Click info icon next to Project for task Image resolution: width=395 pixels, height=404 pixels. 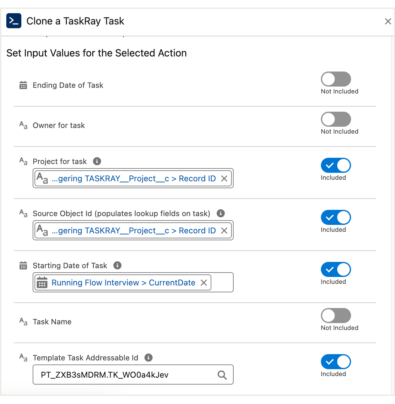pyautogui.click(x=97, y=161)
